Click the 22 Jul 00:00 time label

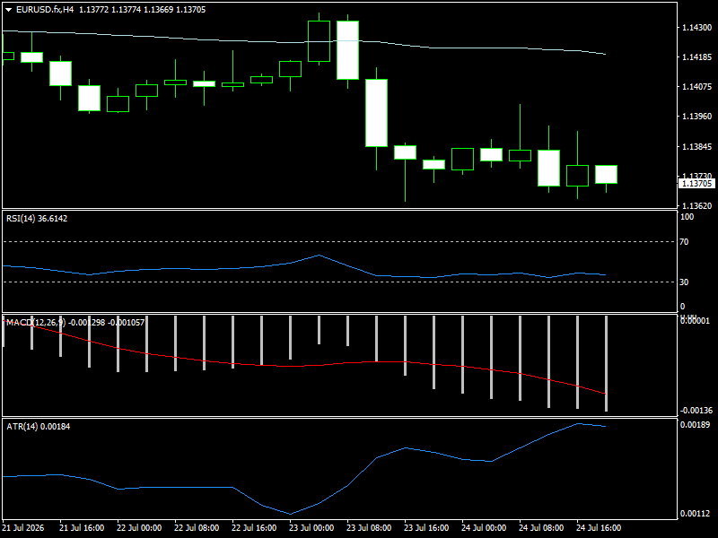tap(139, 528)
